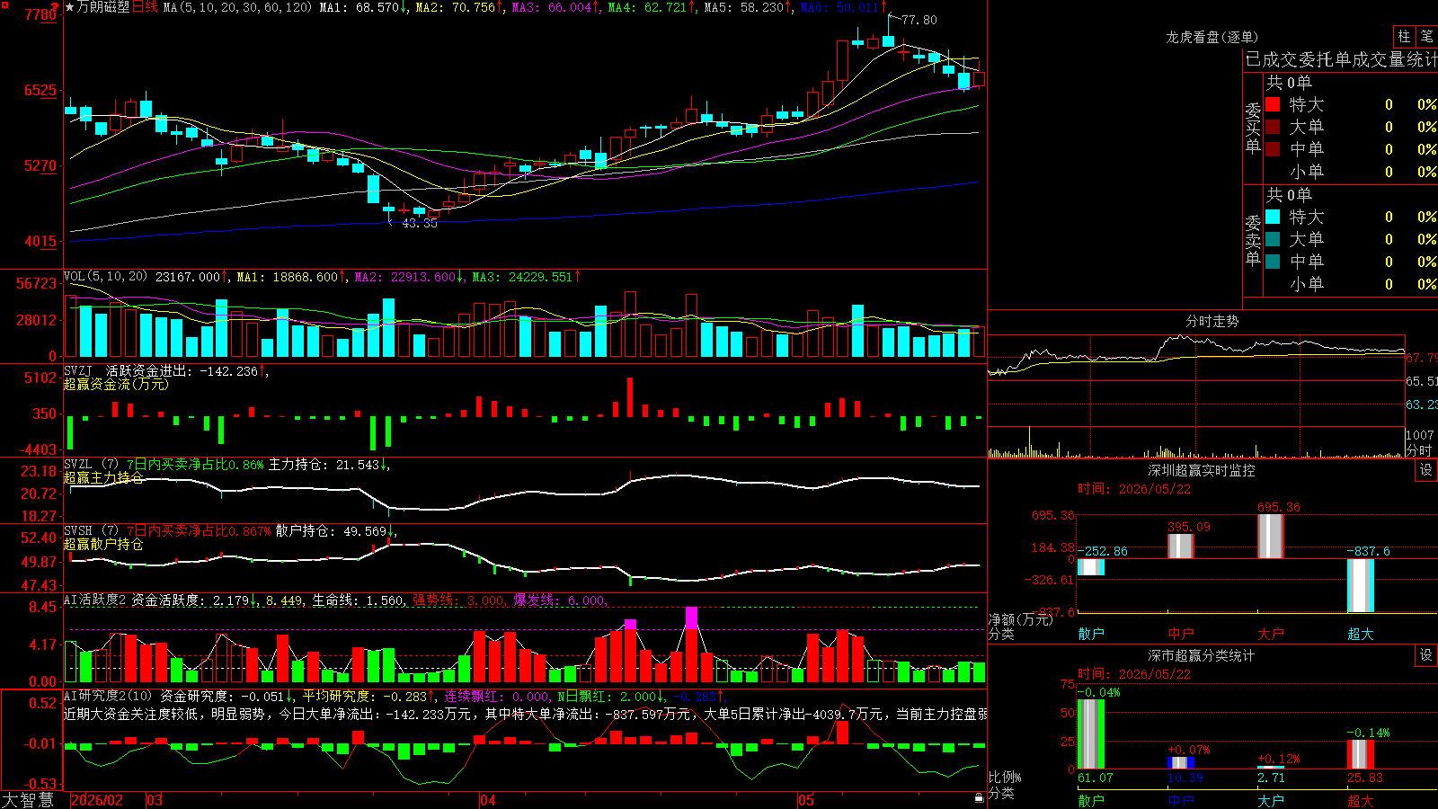Viewport: 1438px width, 809px height.
Task: Click the dark red 大单 buy swatch
Action: pos(1273,127)
